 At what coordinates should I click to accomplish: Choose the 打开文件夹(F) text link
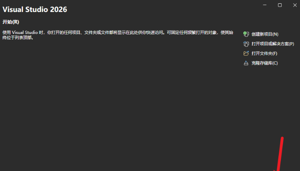point(264,53)
